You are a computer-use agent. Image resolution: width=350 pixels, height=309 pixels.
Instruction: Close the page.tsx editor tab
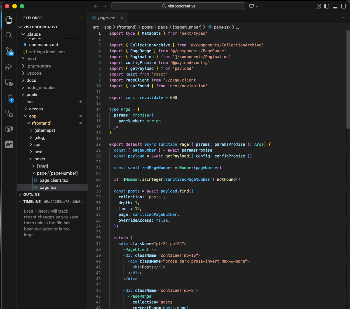(x=122, y=18)
